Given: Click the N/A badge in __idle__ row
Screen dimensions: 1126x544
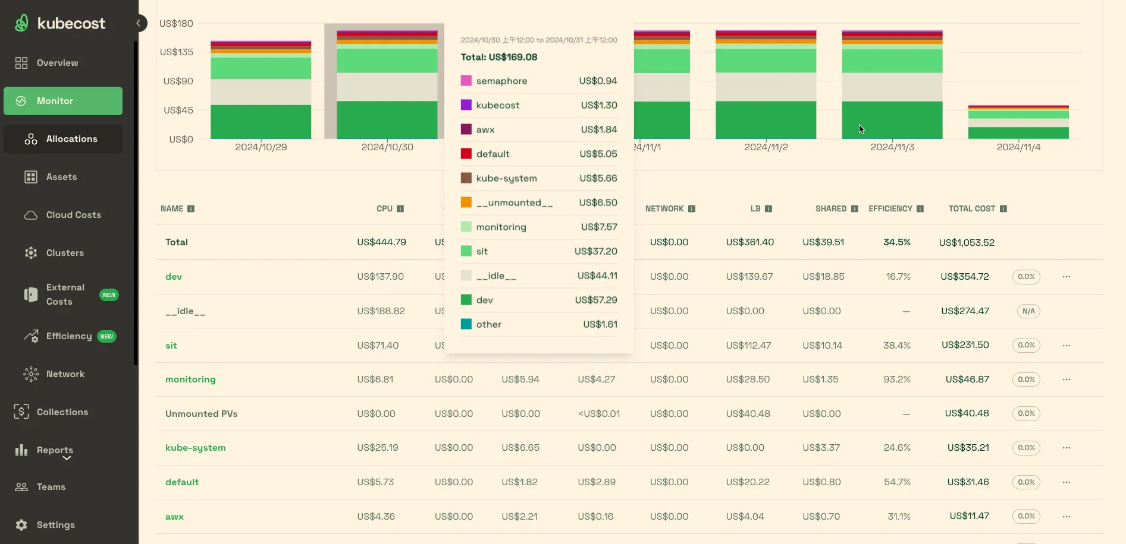Looking at the screenshot, I should coord(1028,311).
